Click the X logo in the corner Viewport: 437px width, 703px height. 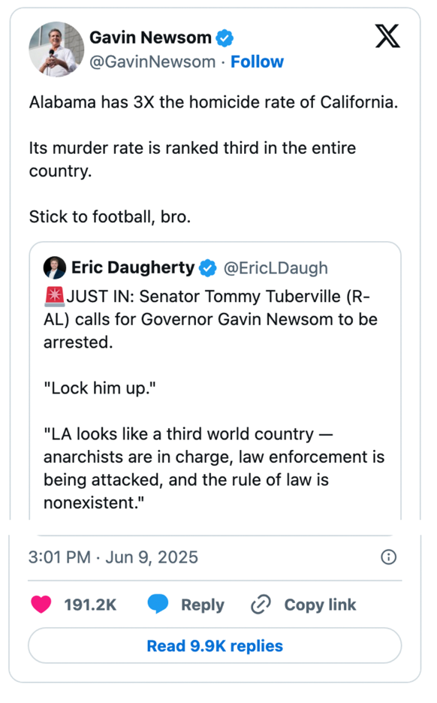tap(387, 36)
